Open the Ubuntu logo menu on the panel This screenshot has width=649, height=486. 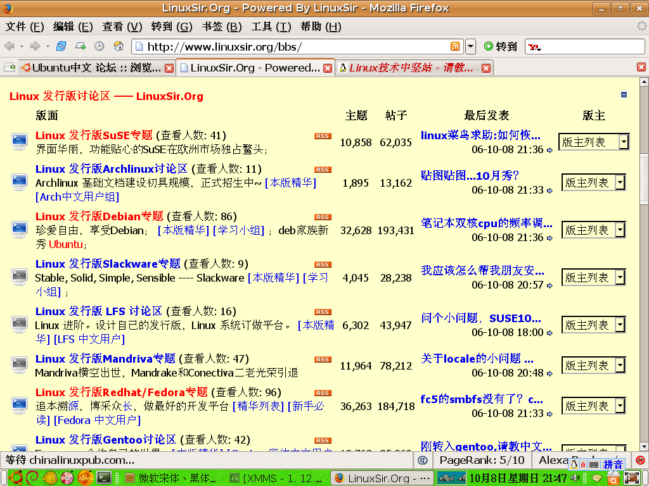(x=15, y=478)
